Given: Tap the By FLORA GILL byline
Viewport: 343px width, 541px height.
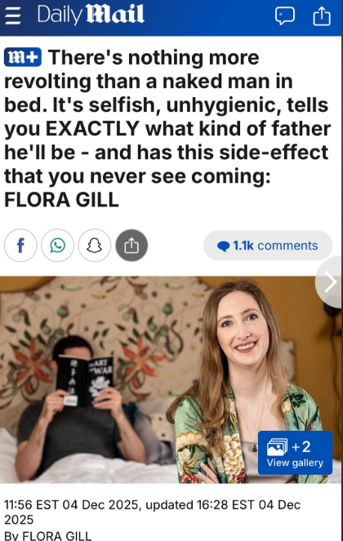Looking at the screenshot, I should tap(47, 536).
